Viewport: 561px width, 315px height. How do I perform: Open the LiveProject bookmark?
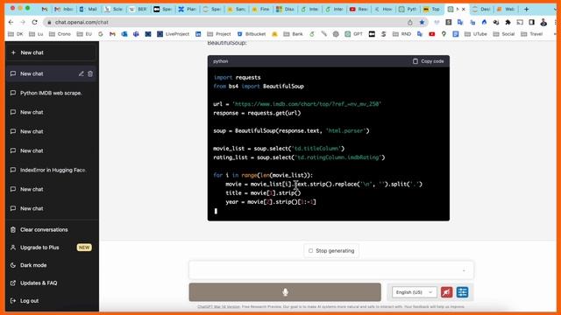173,34
